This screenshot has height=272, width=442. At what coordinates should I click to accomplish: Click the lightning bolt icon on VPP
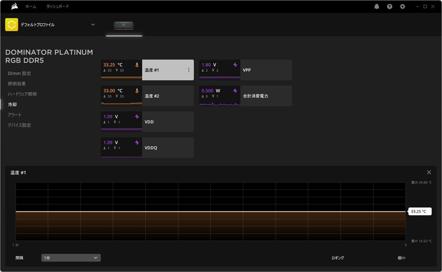(x=235, y=65)
